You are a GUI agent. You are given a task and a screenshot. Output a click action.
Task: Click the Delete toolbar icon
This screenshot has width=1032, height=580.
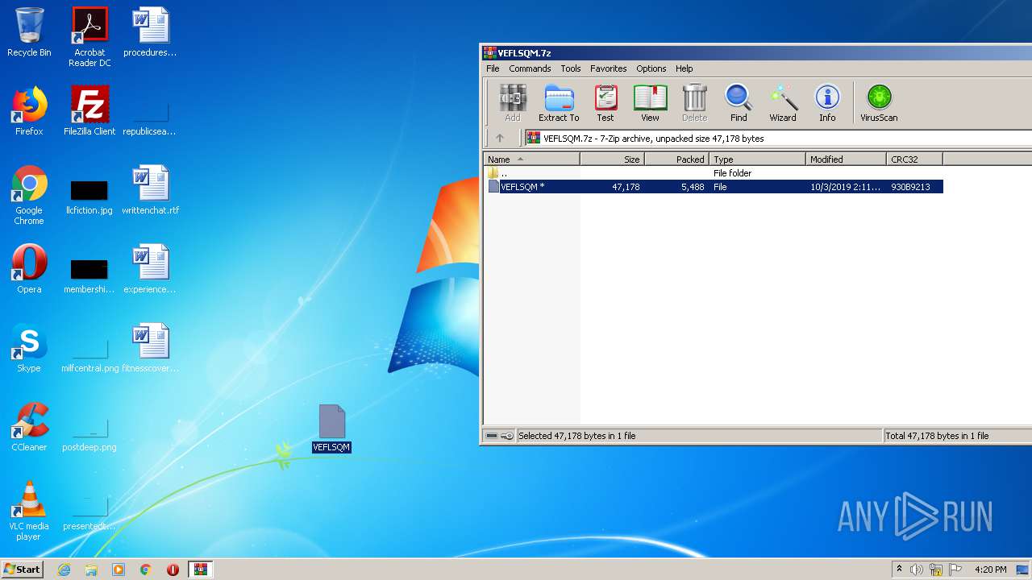point(694,103)
